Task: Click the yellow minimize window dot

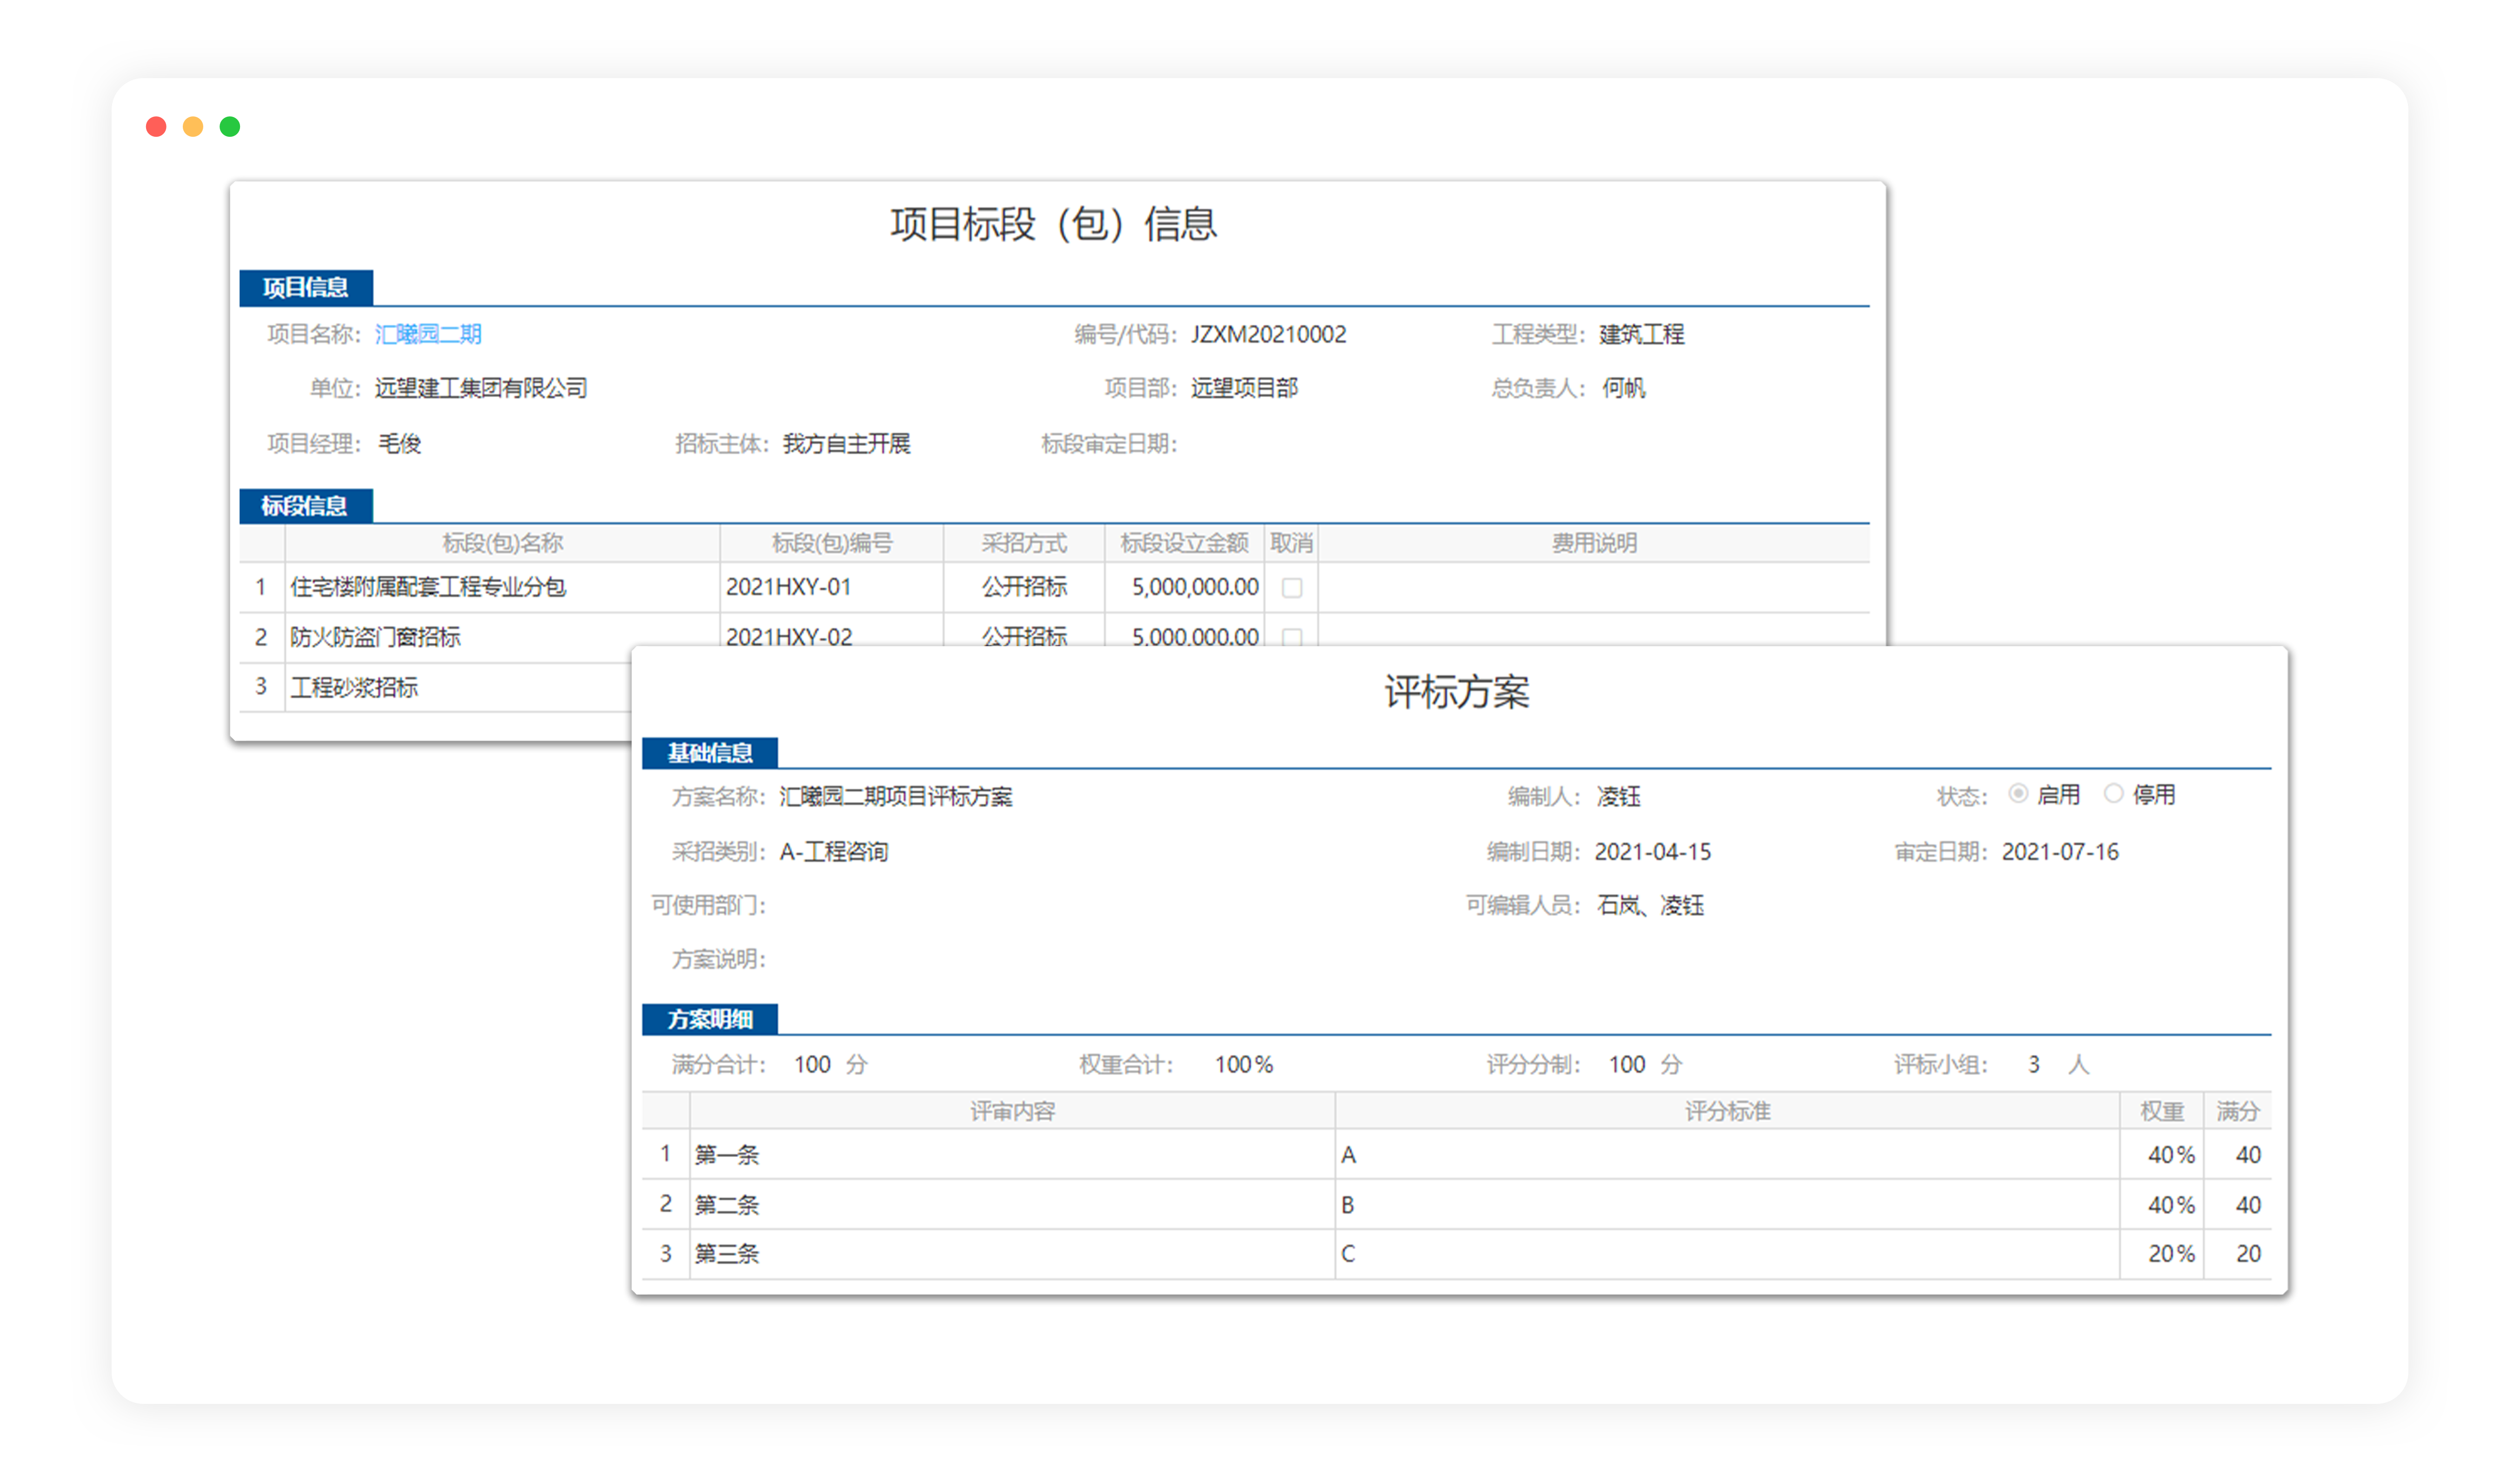Action: pyautogui.click(x=193, y=127)
